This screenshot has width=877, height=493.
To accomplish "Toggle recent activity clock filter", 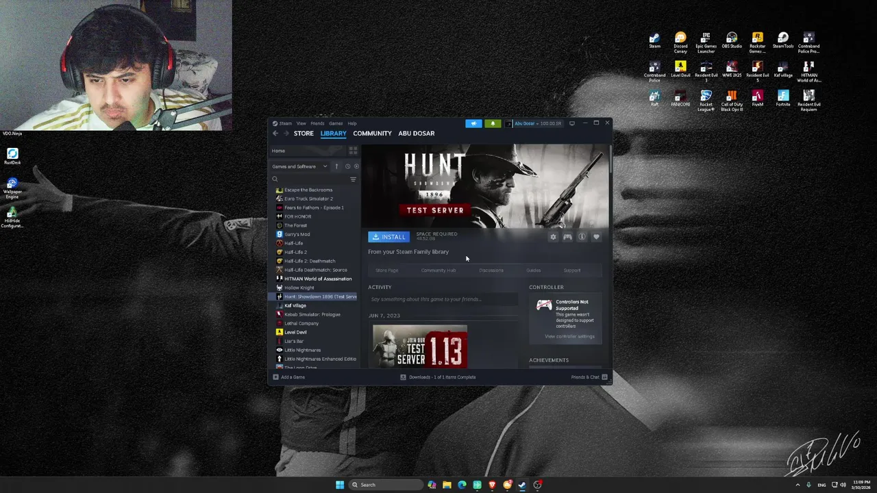I will pyautogui.click(x=347, y=166).
